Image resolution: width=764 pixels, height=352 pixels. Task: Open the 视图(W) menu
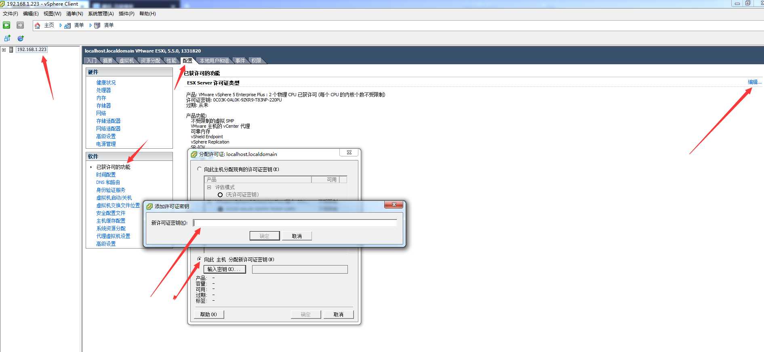tap(53, 14)
